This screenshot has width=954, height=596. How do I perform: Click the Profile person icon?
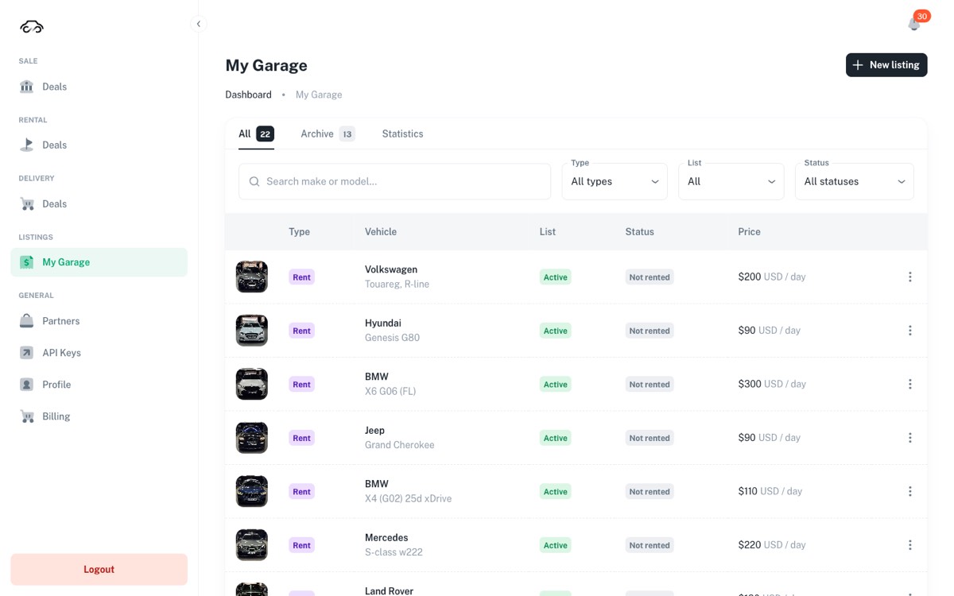coord(27,385)
